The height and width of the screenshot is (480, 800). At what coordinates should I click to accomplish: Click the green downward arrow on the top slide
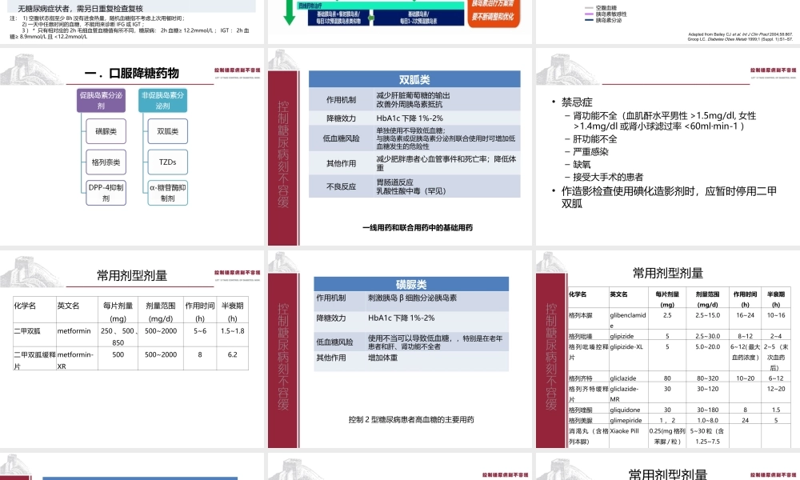pos(288,12)
